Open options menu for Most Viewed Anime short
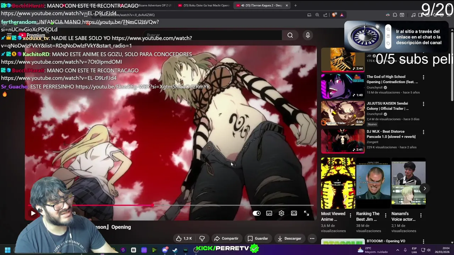 coord(350,215)
